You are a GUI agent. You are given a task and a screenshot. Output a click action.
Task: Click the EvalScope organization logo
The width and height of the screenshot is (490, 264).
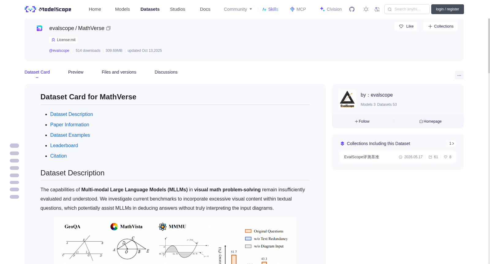coord(347,99)
